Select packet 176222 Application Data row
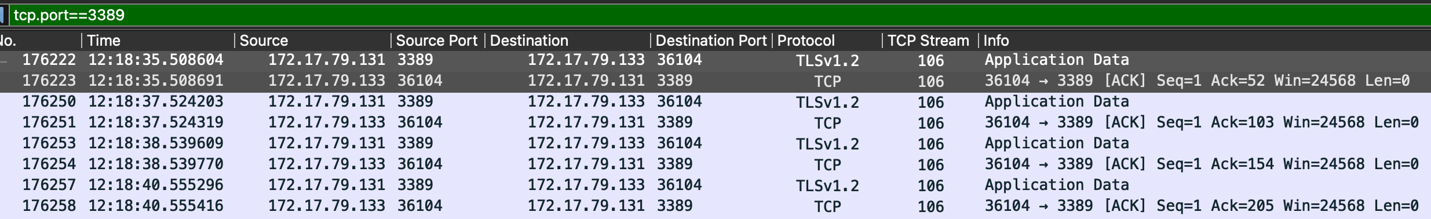 [715, 60]
